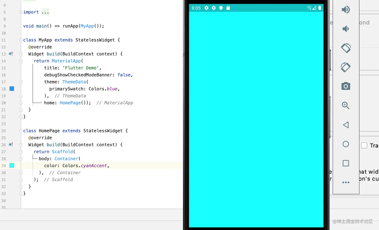Click the 'Flutter Demo' title string
Viewport: 379px width, 230px height.
[x=80, y=68]
